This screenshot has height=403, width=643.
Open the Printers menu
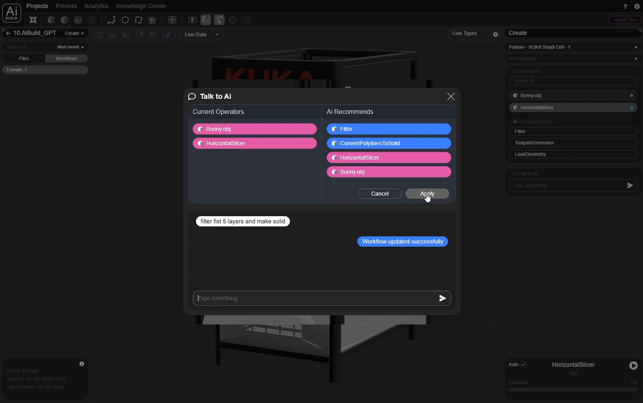[x=66, y=6]
